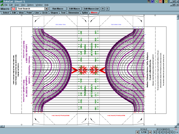This screenshot has width=179, height=134.
Task: Click bookmark 2 button
Action: click(x=161, y=132)
